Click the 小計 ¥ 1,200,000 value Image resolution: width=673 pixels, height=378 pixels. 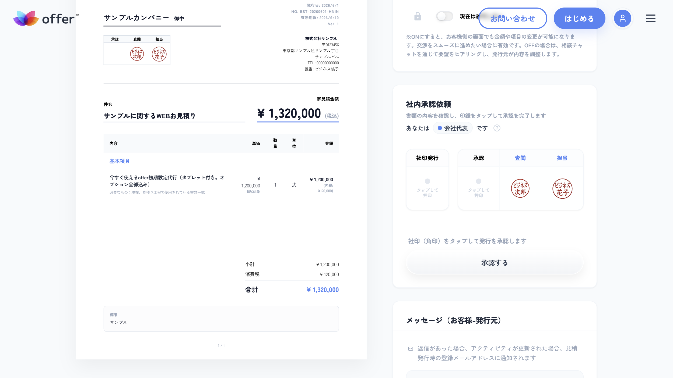point(327,265)
